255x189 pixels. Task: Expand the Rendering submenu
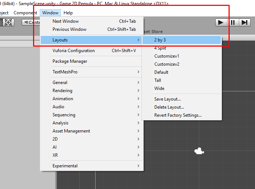(92, 91)
